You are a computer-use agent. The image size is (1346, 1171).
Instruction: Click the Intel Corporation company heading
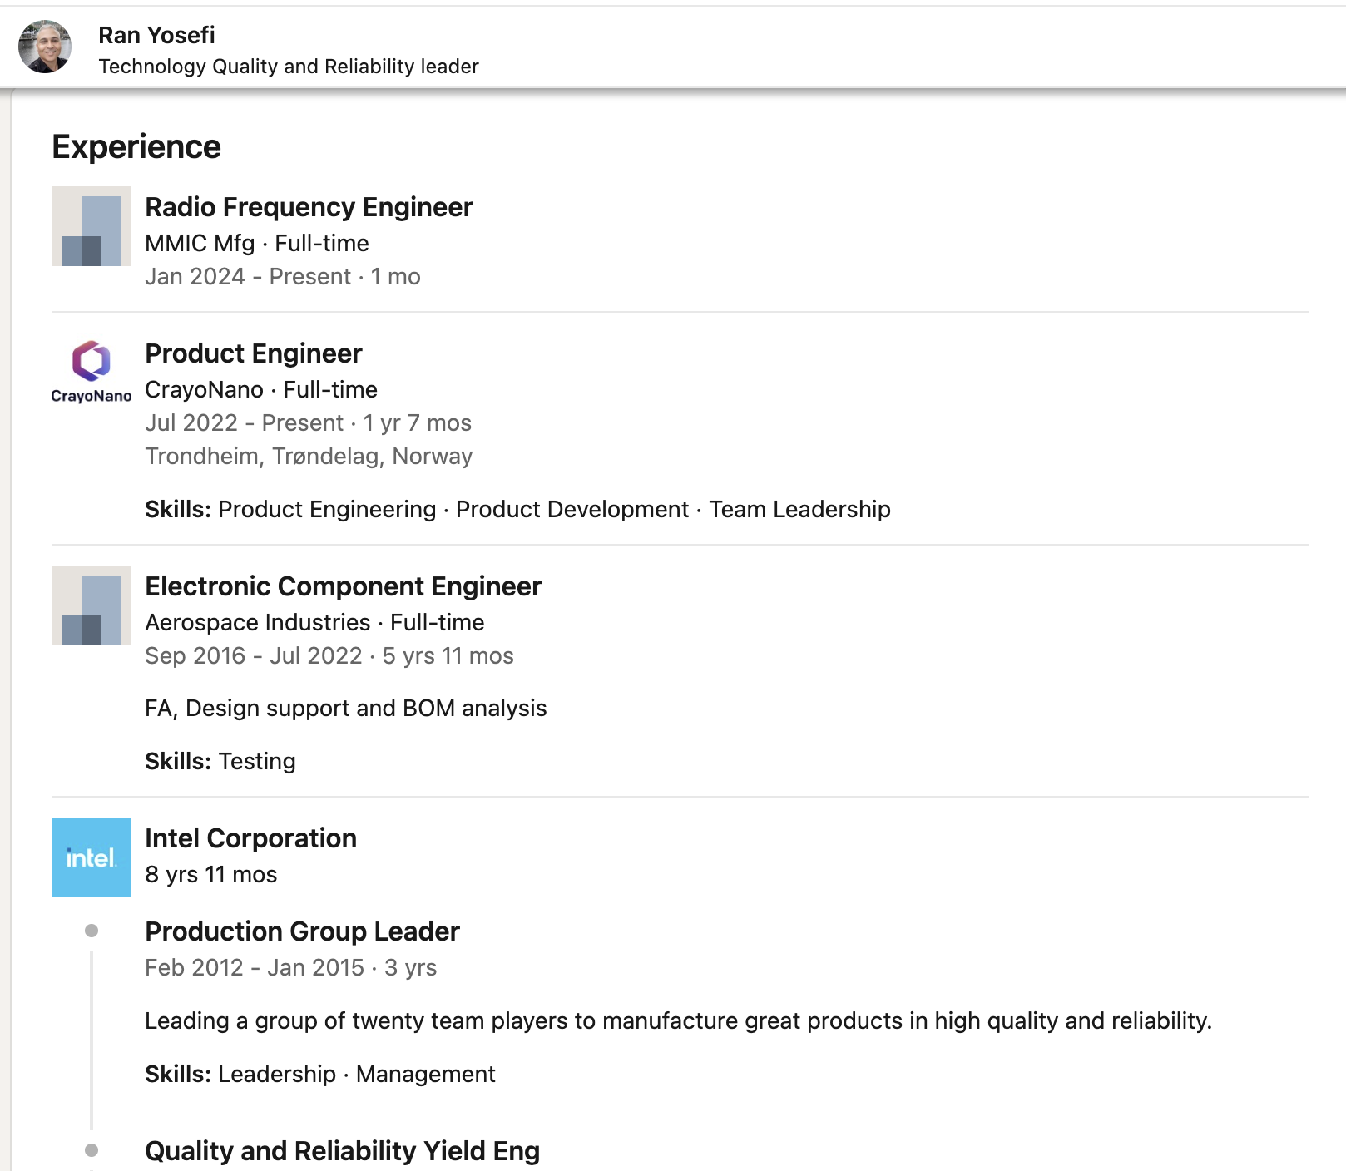click(x=250, y=838)
